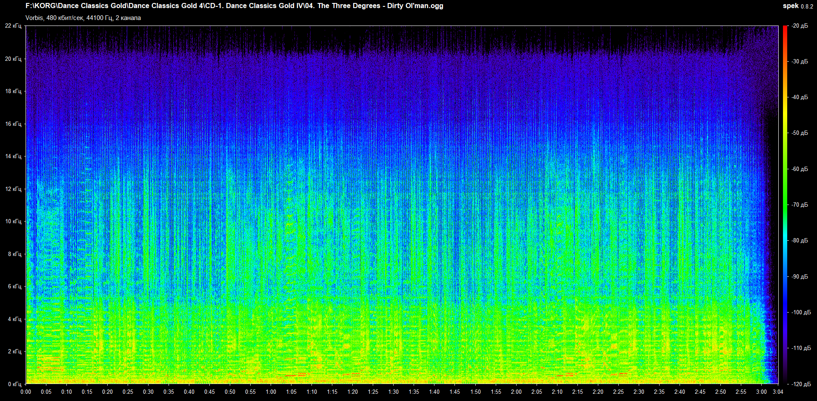This screenshot has width=817, height=401.
Task: Click the 4 кГц frequency axis label
Action: click(14, 319)
